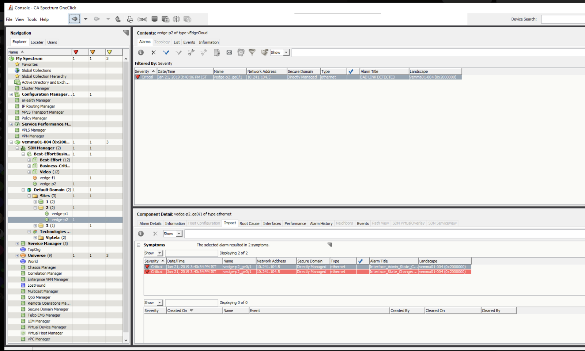Image resolution: width=585 pixels, height=351 pixels.
Task: Click the info icon in Component Detail toolbar
Action: pos(141,234)
